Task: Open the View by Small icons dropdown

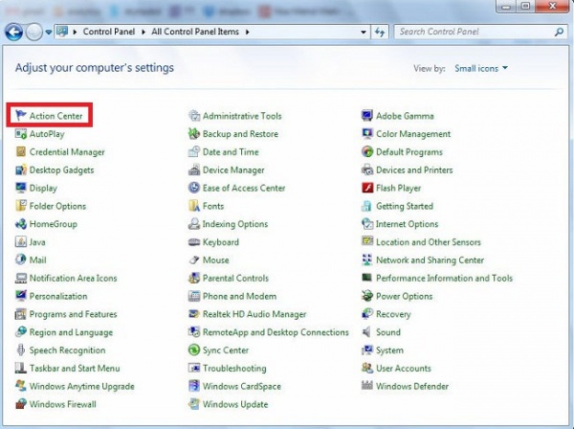Action: click(x=481, y=68)
